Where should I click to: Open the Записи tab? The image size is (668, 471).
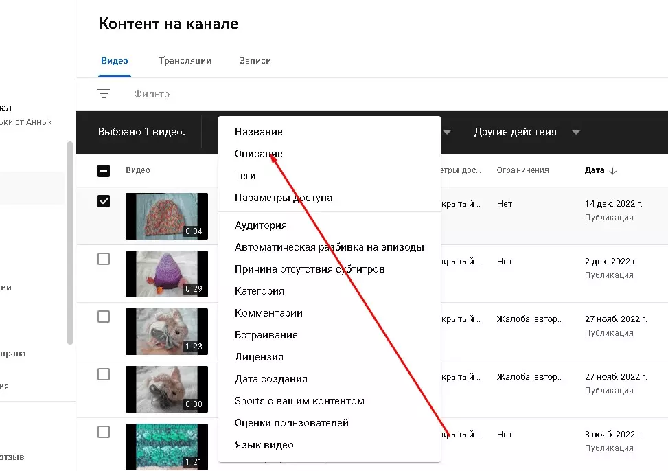(255, 61)
